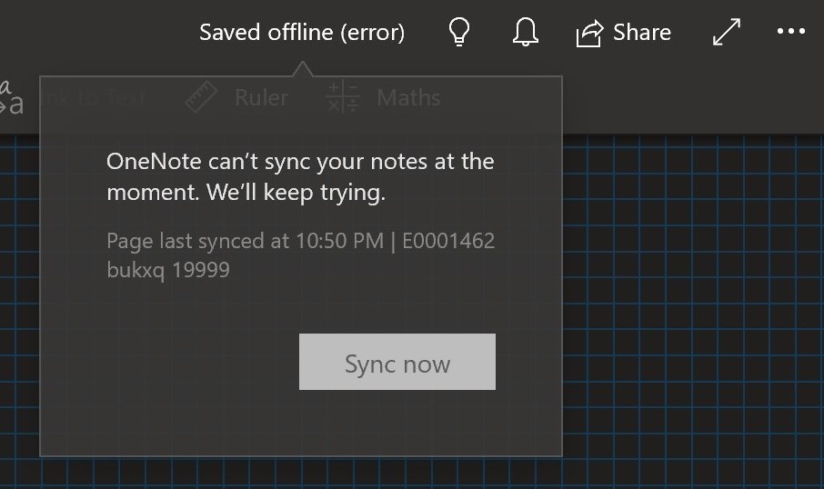
Task: Open the notifications bell
Action: 525,32
